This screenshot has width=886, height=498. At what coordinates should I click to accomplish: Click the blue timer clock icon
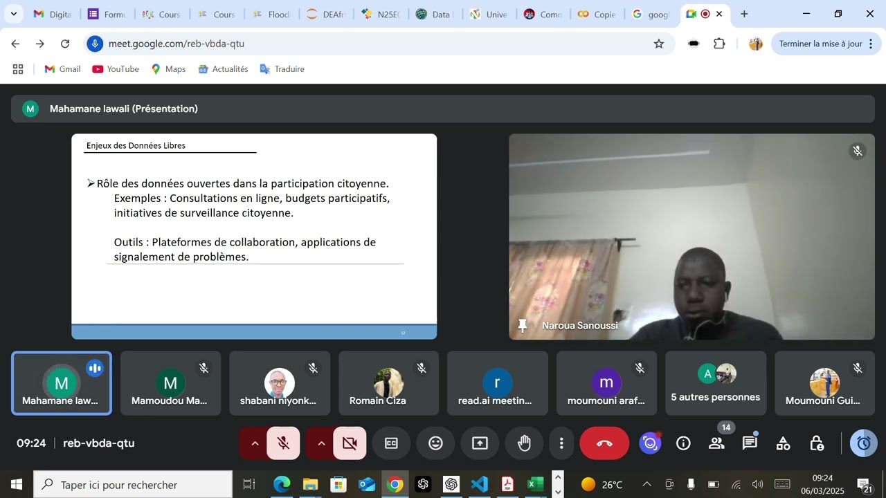pyautogui.click(x=864, y=443)
